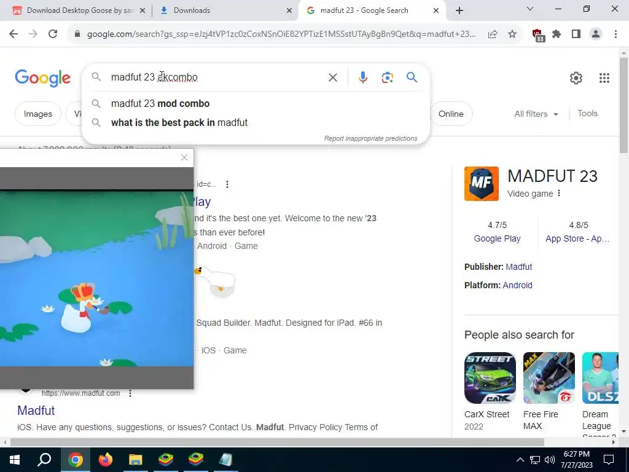Show hidden system tray icons

[x=520, y=460]
